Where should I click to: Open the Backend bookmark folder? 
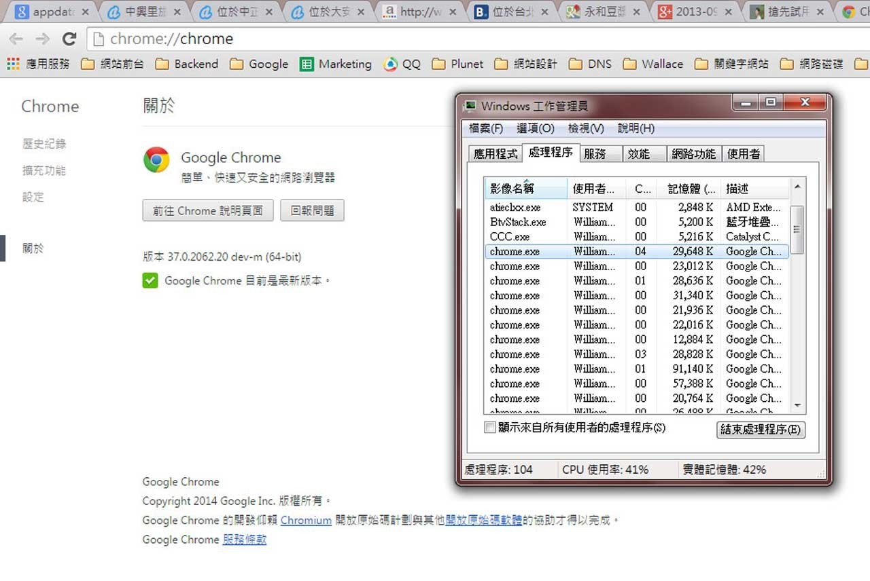[187, 64]
